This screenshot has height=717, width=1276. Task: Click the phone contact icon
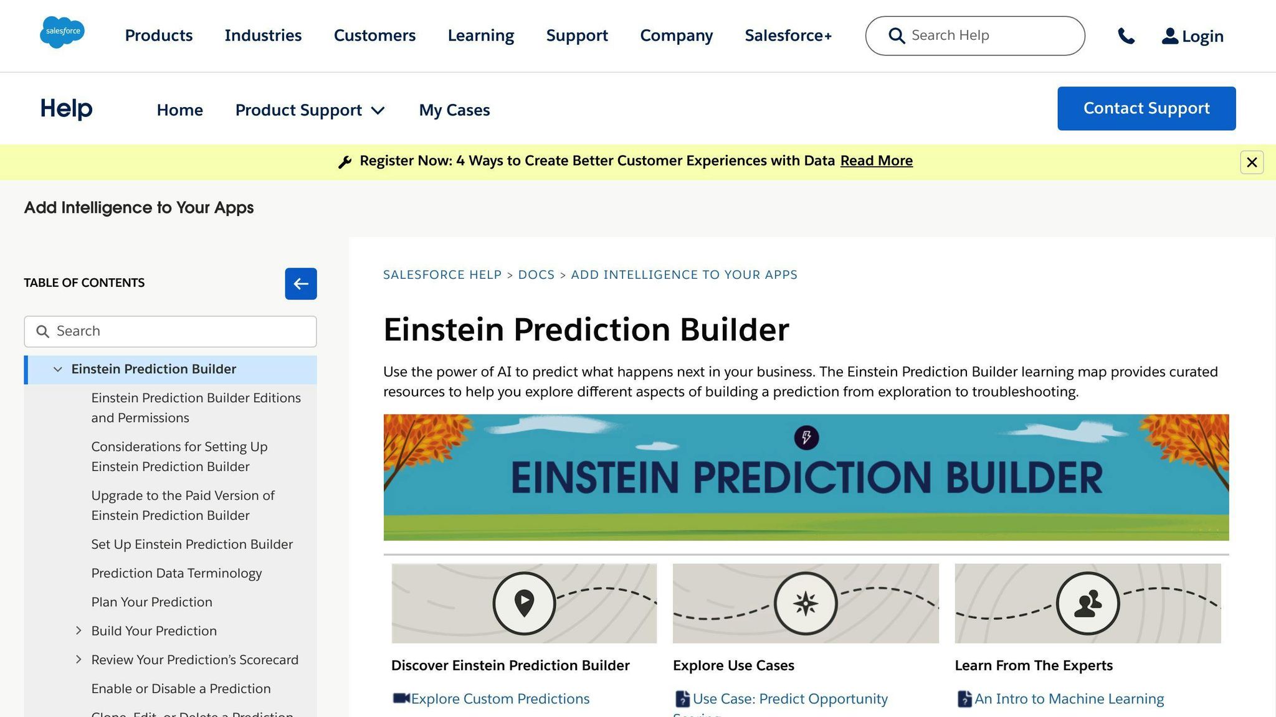[1126, 36]
